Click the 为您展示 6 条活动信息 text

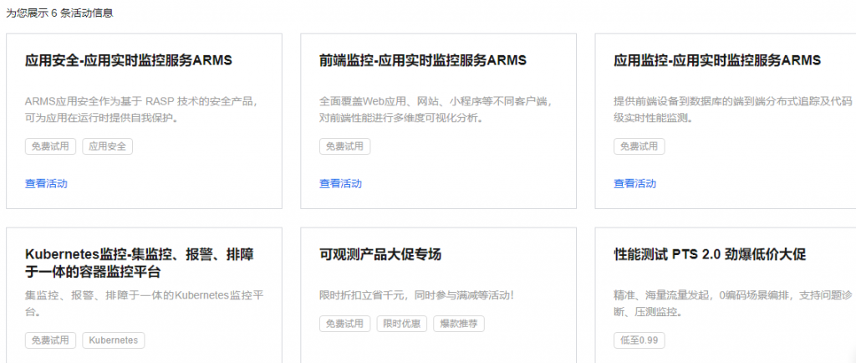point(59,13)
